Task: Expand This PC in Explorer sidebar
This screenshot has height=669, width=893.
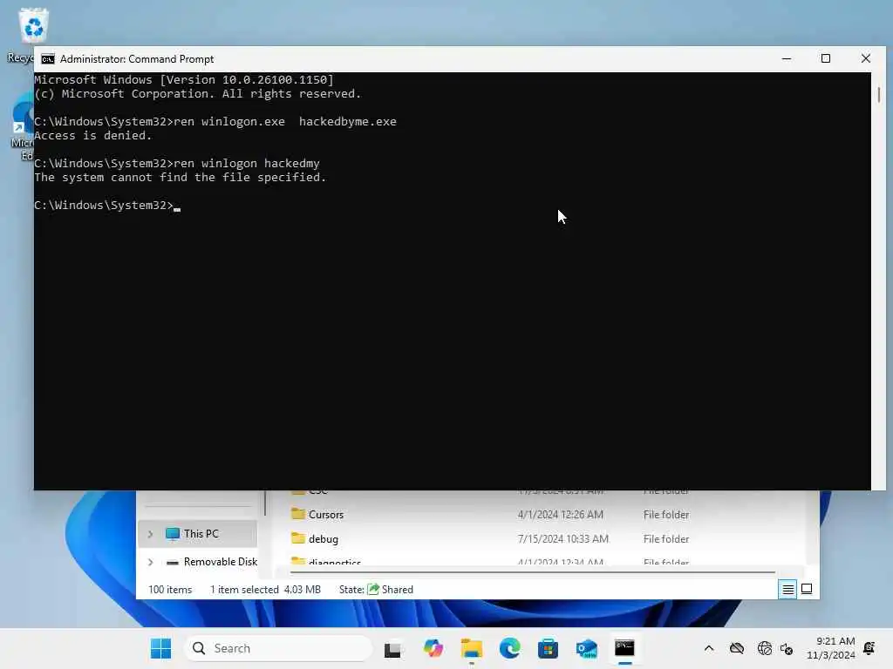Action: click(150, 534)
